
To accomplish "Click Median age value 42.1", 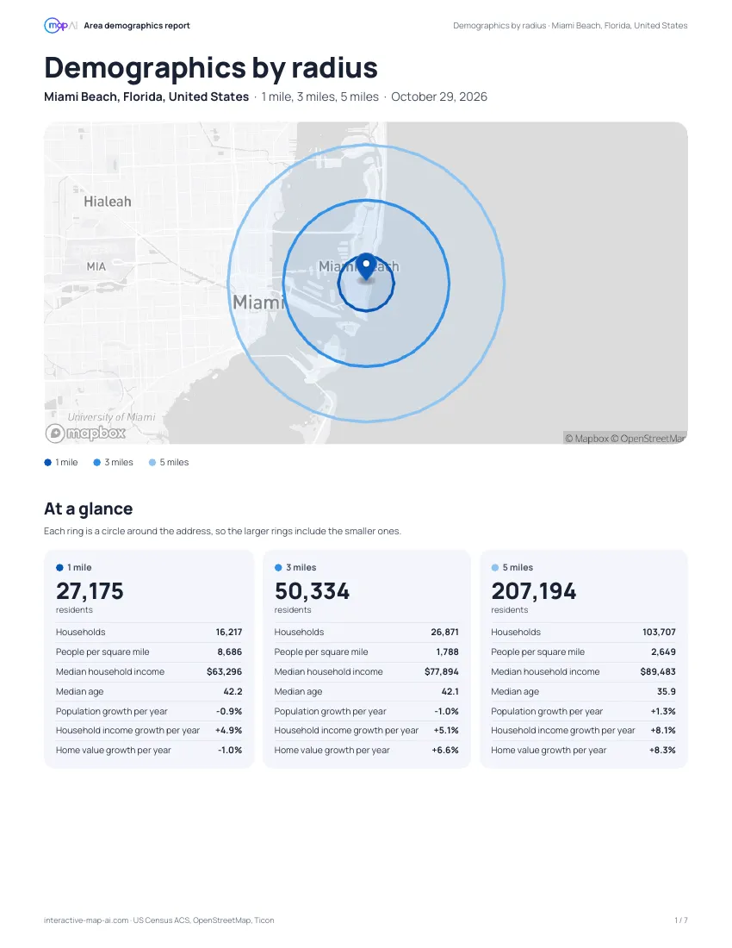I will click(450, 692).
